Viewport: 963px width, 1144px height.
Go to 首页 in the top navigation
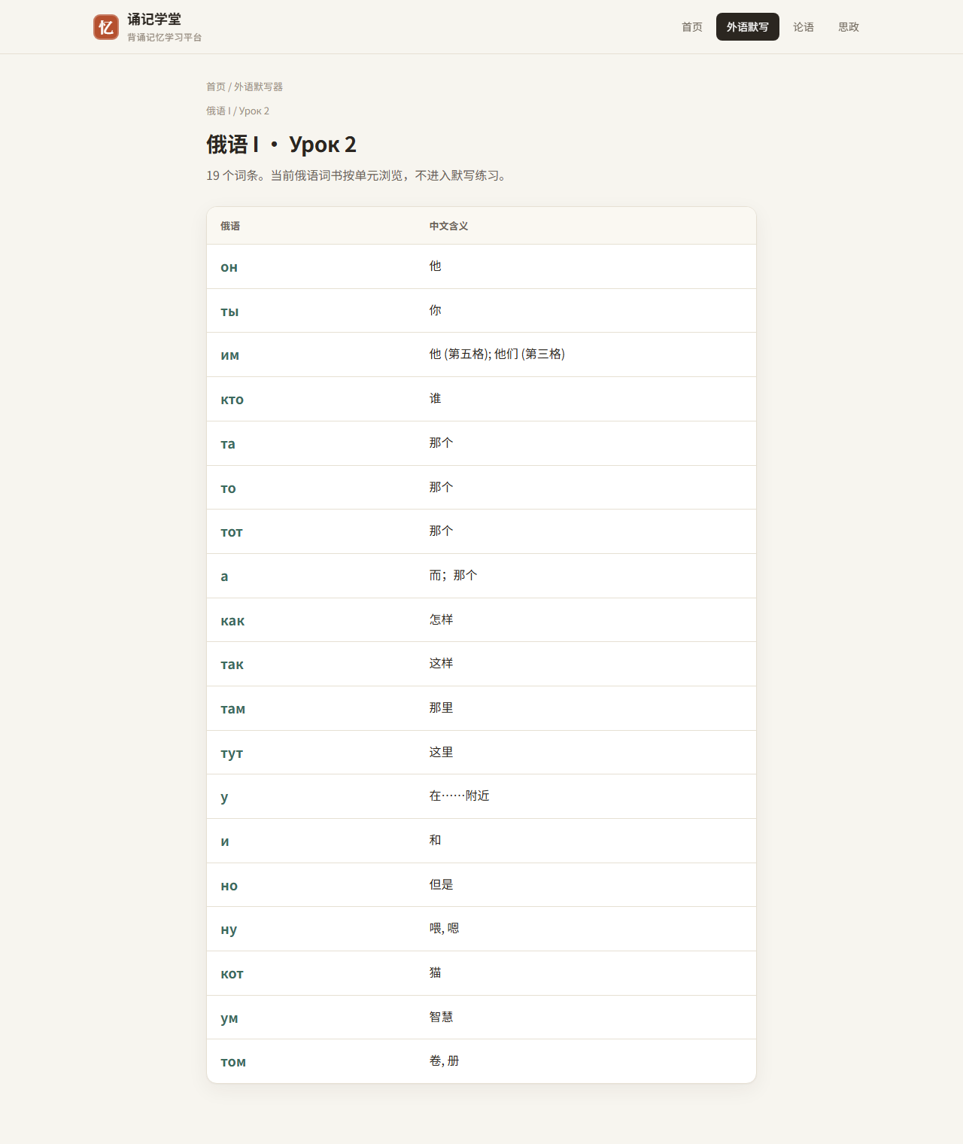point(692,27)
